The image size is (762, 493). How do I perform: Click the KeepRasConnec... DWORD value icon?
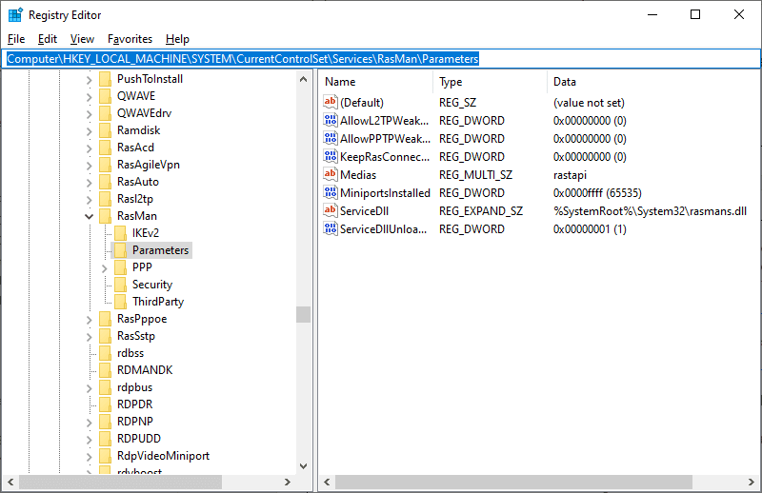pos(331,156)
